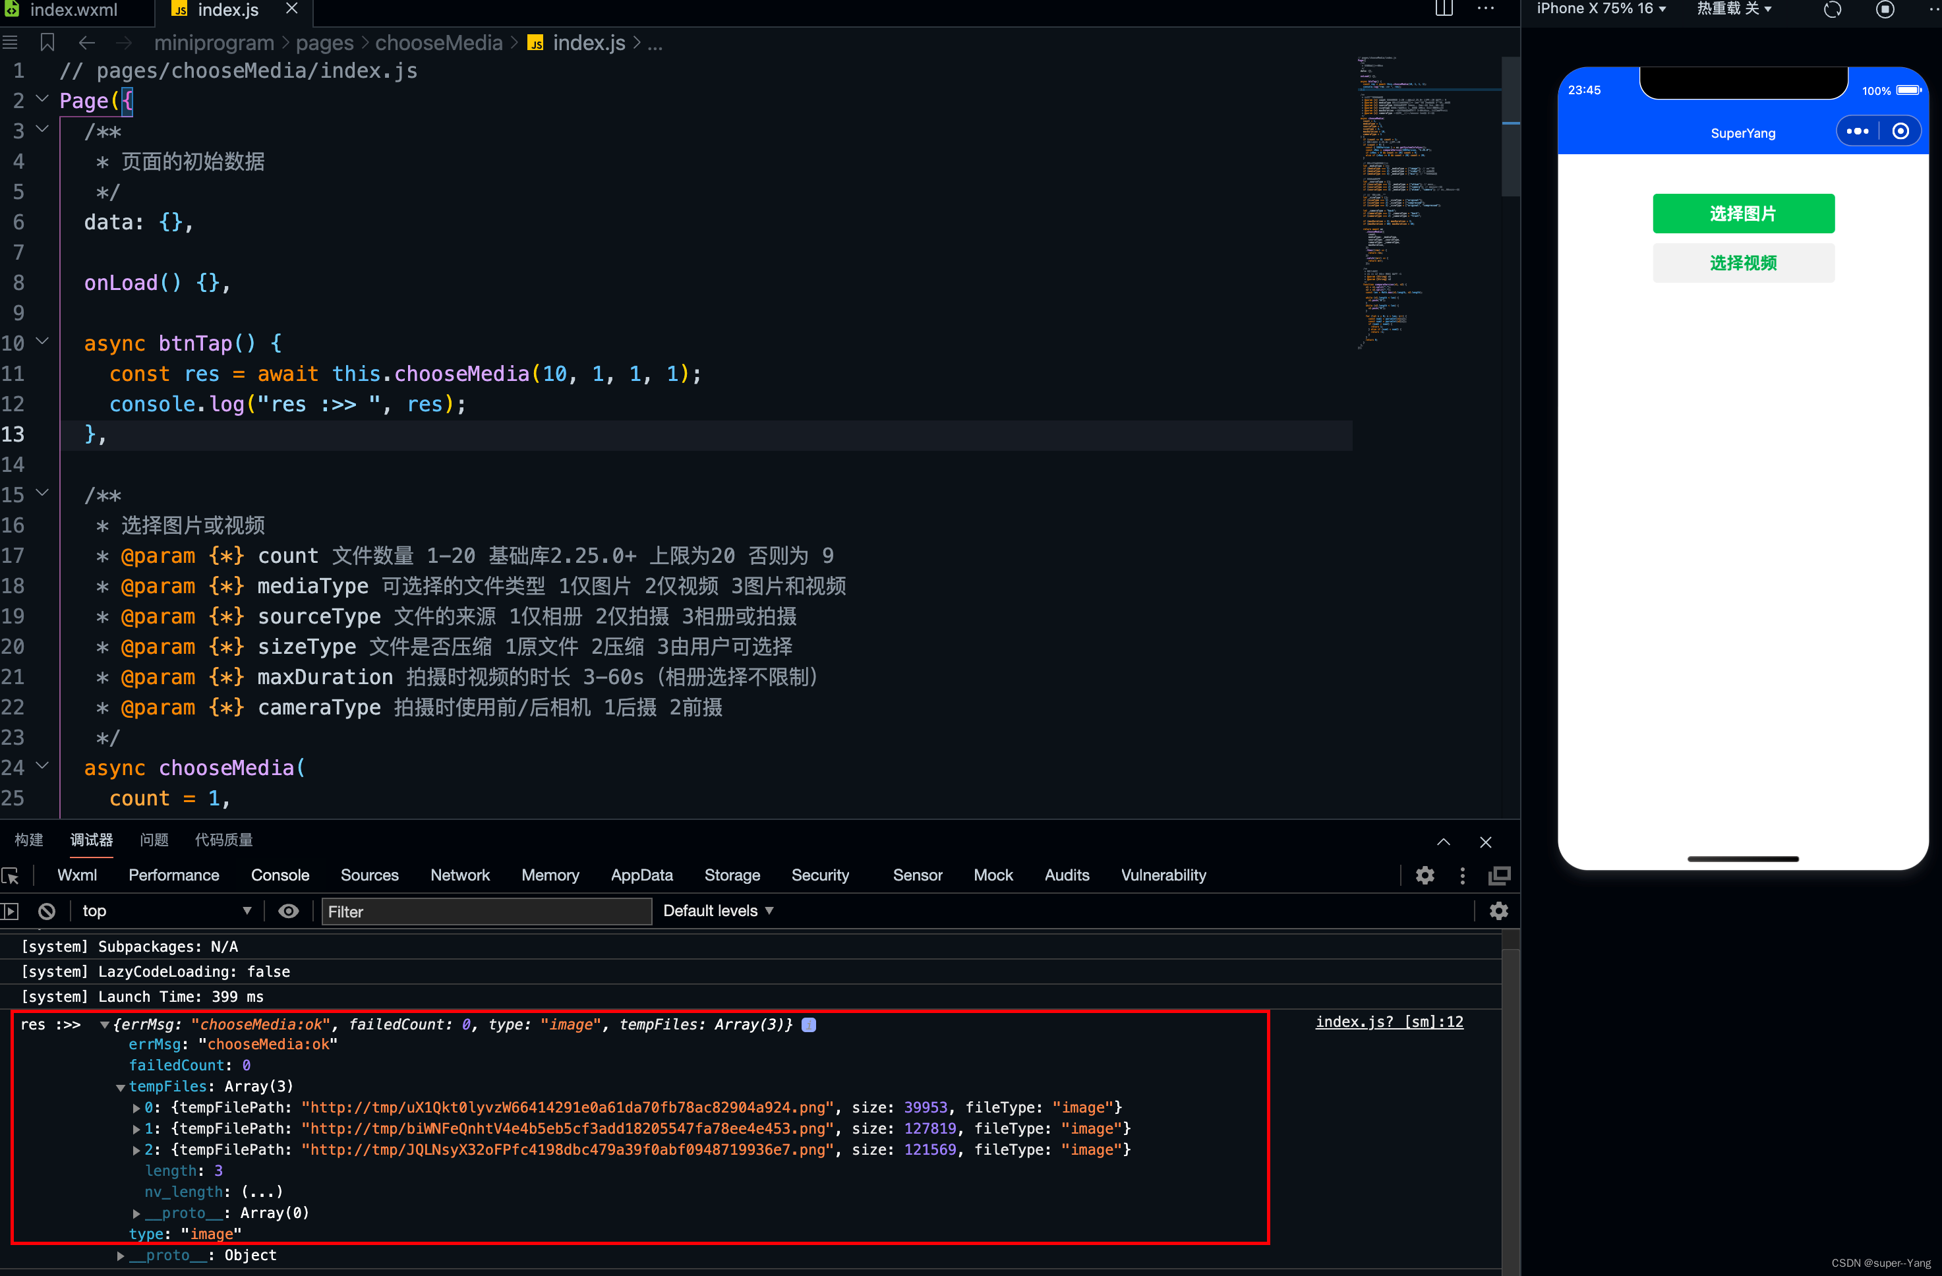The image size is (1942, 1276).
Task: Open the Audits devtools tab
Action: click(1067, 875)
